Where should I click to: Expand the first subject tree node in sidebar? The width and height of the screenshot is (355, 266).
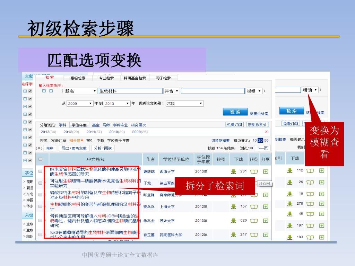click(25, 91)
